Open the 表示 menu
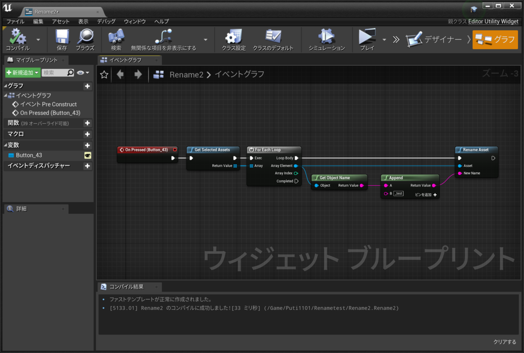 [83, 21]
